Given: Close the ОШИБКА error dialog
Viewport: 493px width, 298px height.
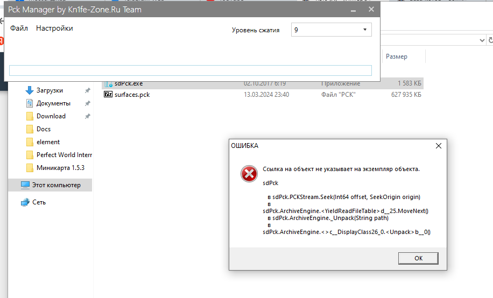Looking at the screenshot, I should click(438, 146).
